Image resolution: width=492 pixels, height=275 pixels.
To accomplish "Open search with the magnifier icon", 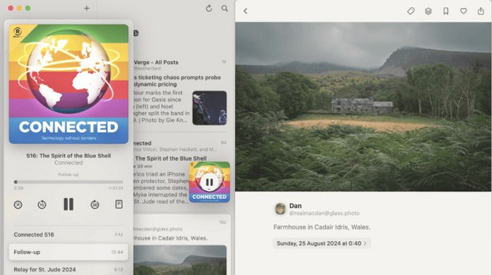I will (225, 9).
